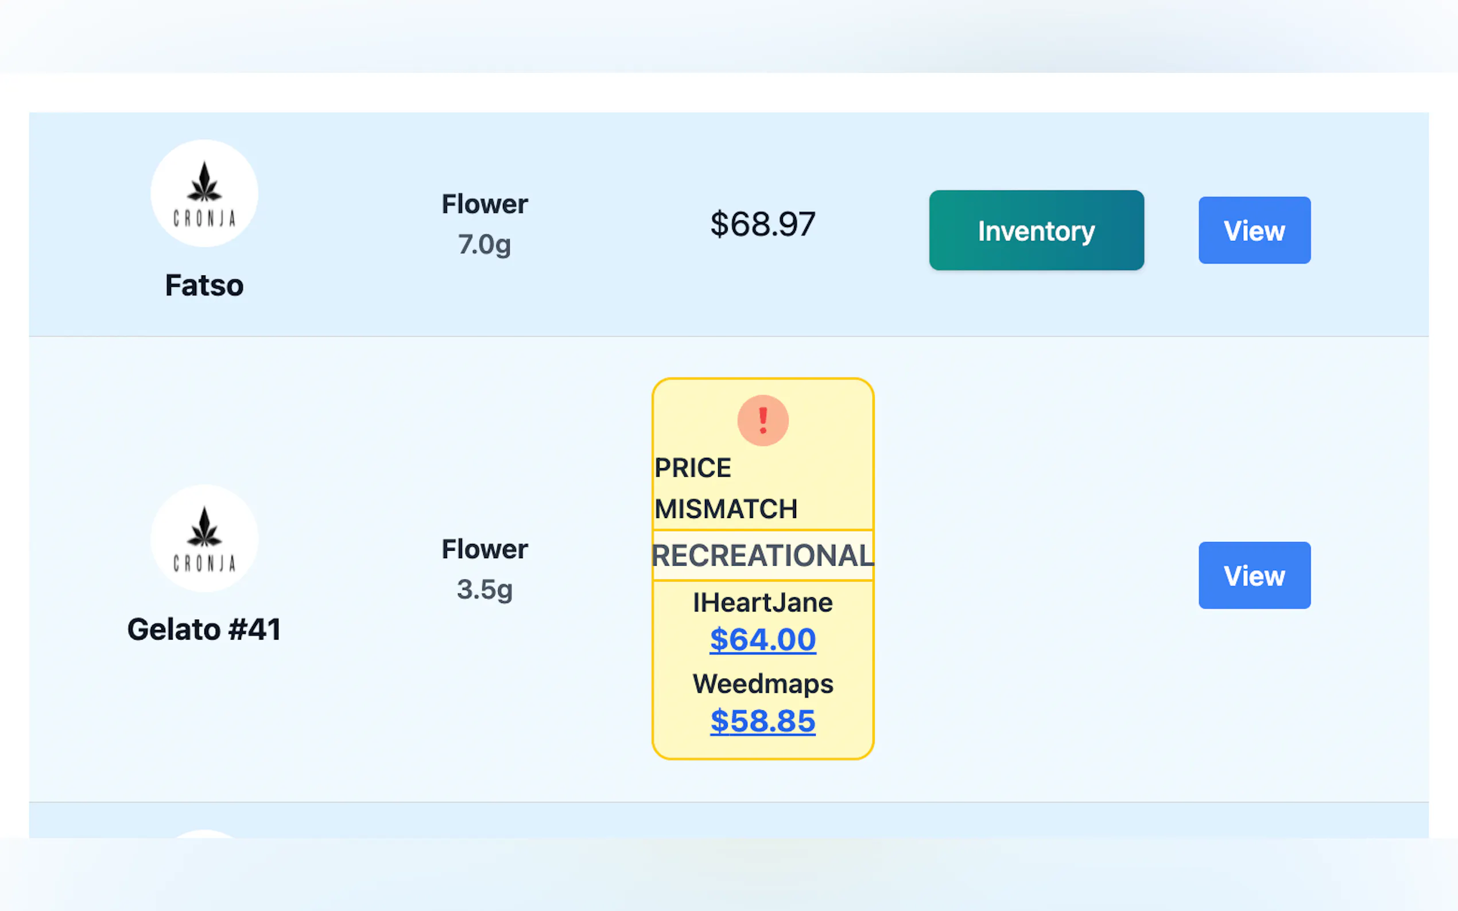Open the $58.85 Weedmaps price link
This screenshot has width=1458, height=911.
click(x=762, y=721)
